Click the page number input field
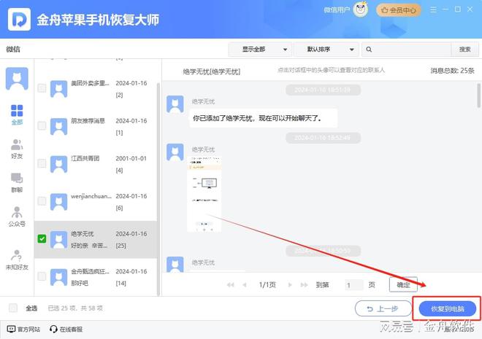The image size is (482, 339). (353, 285)
